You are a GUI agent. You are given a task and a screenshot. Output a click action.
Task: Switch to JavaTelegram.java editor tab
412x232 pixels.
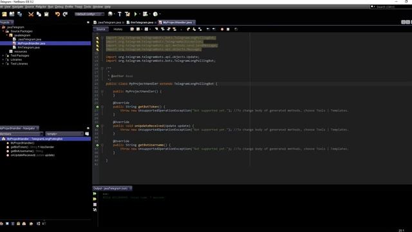click(109, 23)
